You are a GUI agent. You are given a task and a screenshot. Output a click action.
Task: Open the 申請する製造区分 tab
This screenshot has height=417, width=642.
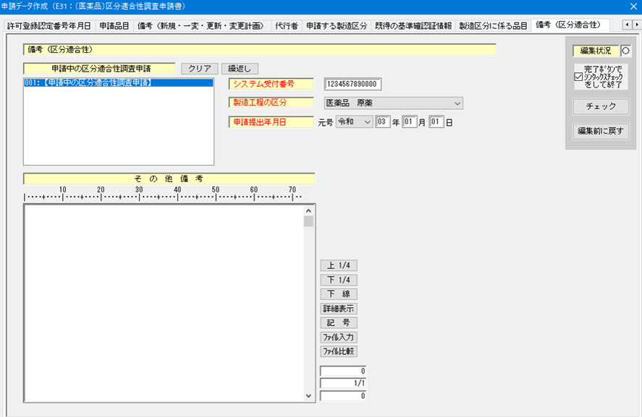pyautogui.click(x=337, y=26)
